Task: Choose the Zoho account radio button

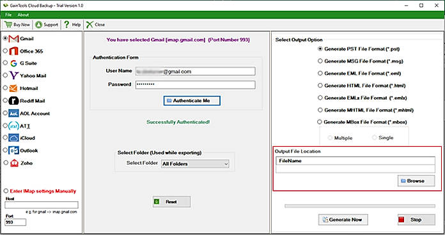Action: click(x=6, y=162)
